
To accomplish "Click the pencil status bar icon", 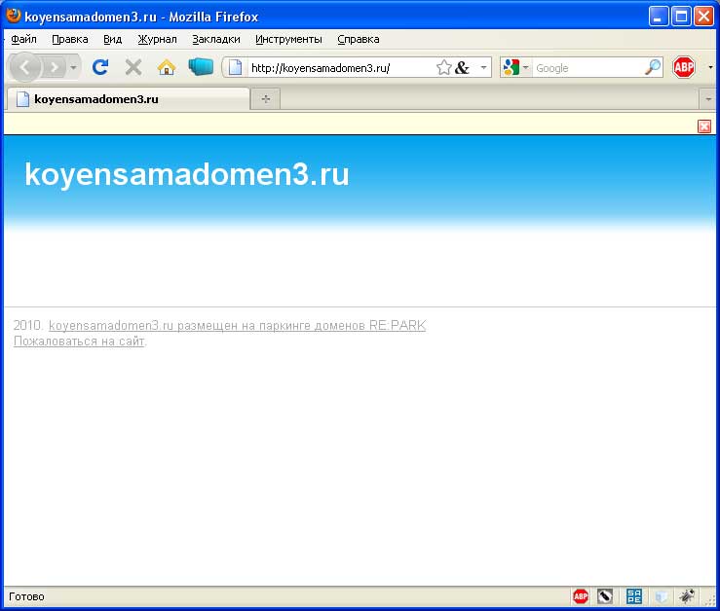I will click(x=605, y=596).
